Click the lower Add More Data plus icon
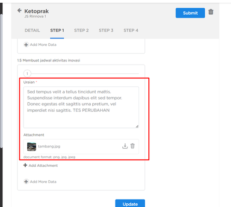The width and height of the screenshot is (231, 207). pos(26,182)
